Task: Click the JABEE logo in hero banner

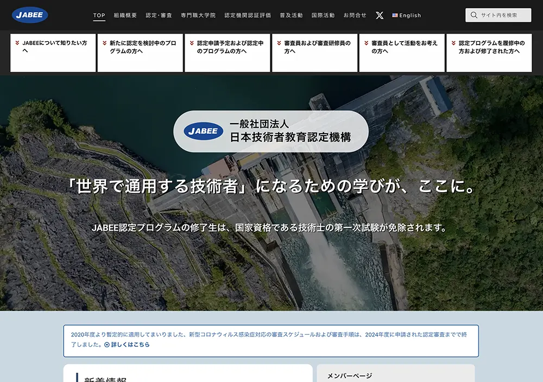Action: pyautogui.click(x=203, y=131)
